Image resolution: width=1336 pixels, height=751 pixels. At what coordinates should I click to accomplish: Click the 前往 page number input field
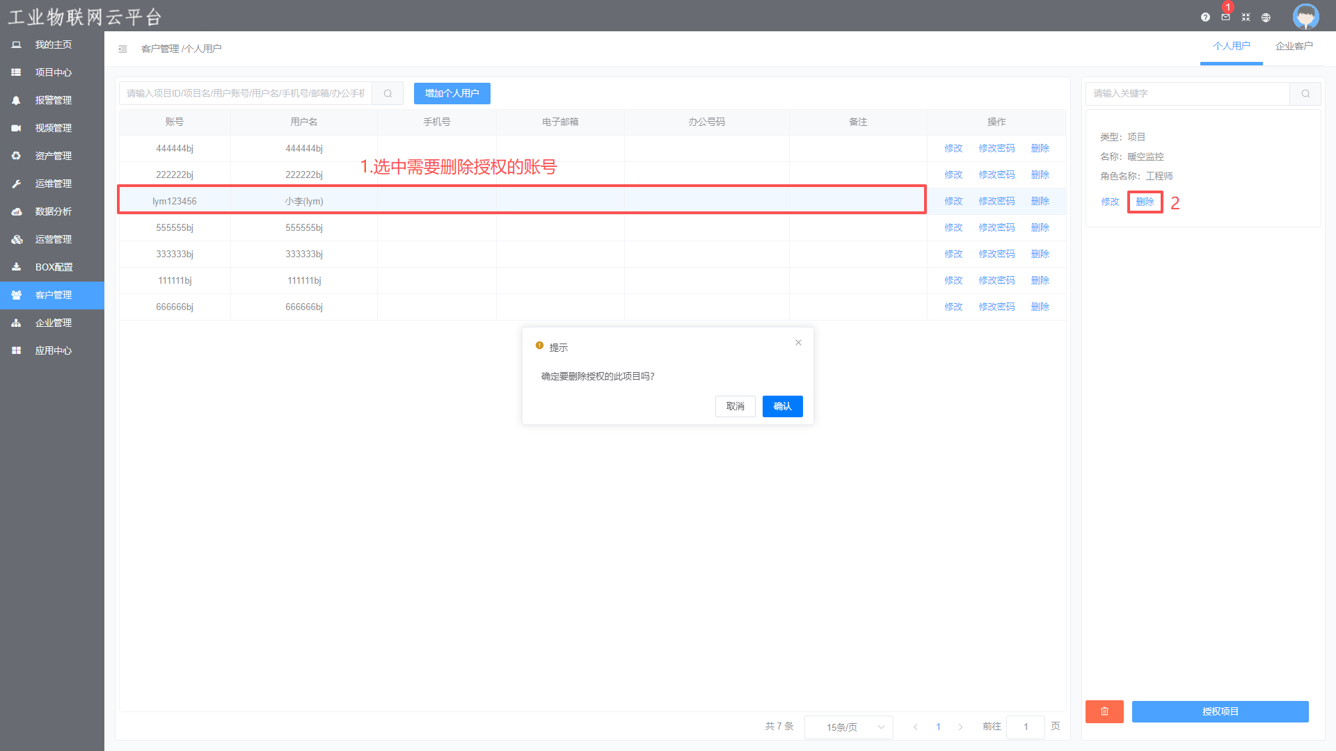tap(1025, 727)
